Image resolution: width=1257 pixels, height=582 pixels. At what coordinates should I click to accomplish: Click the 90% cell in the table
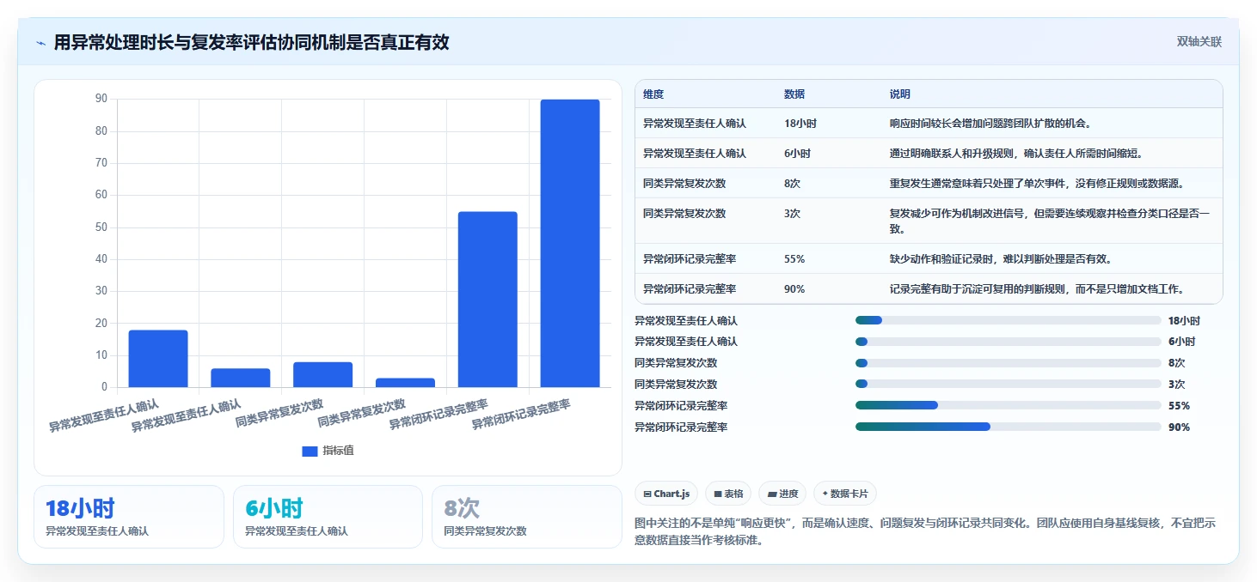[x=794, y=288]
